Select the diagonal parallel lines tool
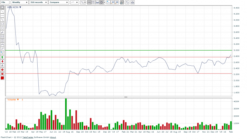 (2, 49)
